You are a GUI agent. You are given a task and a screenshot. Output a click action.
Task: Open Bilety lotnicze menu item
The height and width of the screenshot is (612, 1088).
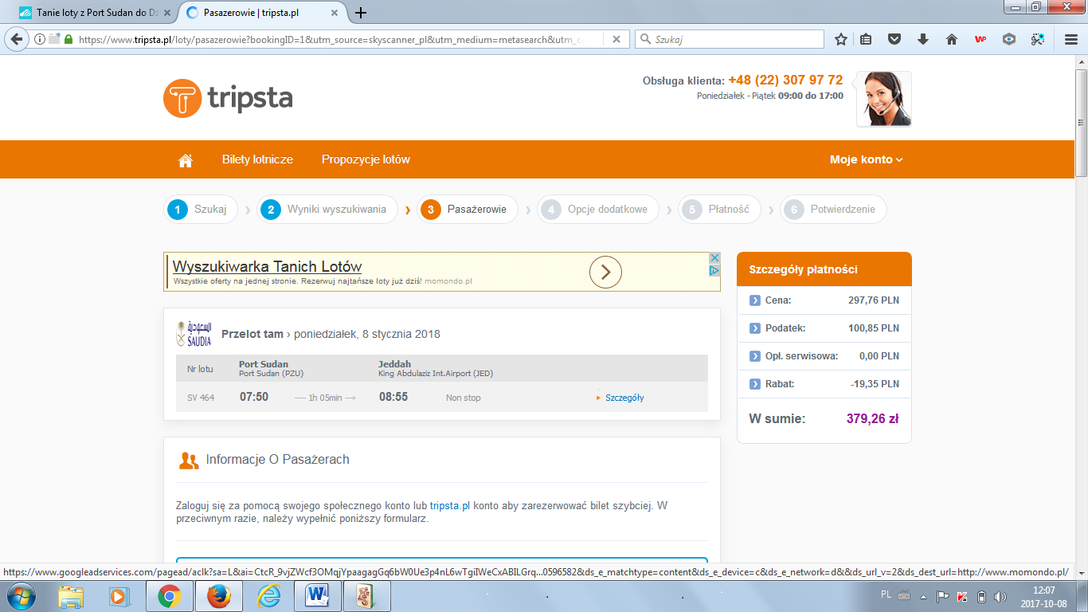[257, 159]
